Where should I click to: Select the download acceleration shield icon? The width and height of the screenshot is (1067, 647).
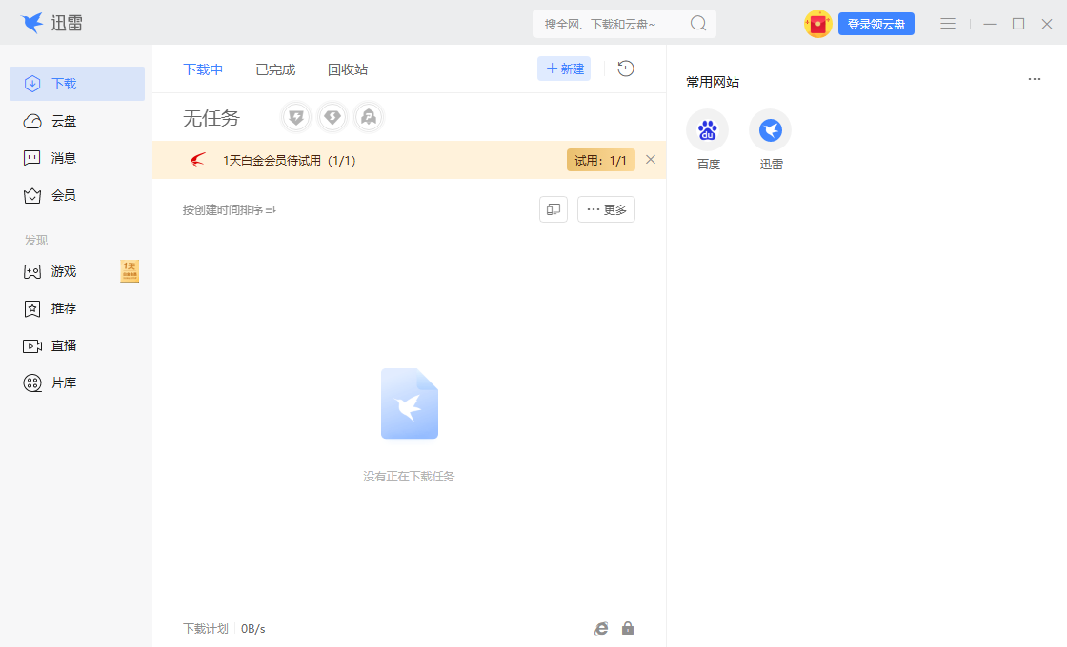pos(295,117)
